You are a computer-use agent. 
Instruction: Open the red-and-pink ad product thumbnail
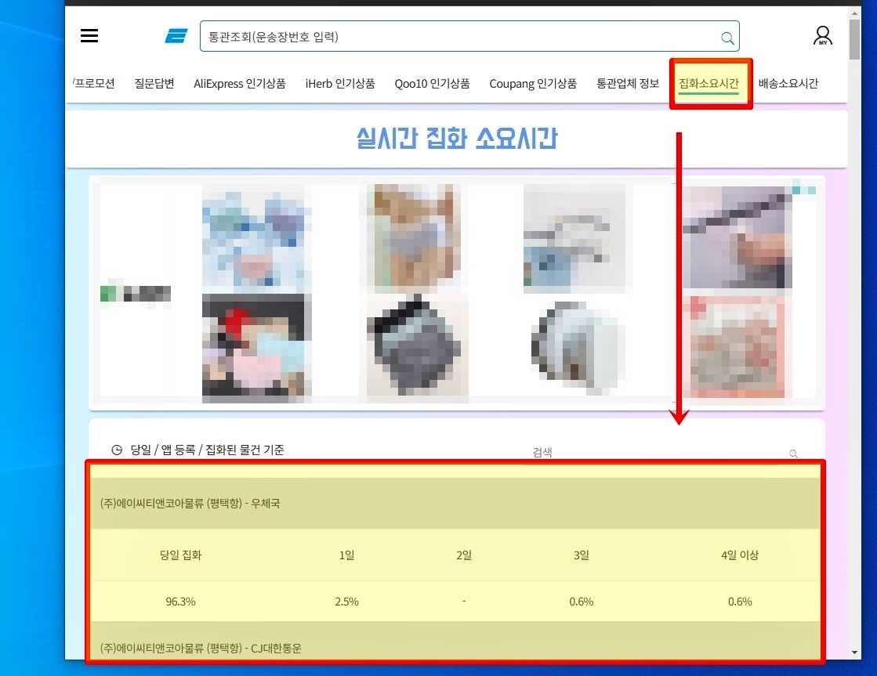(257, 347)
